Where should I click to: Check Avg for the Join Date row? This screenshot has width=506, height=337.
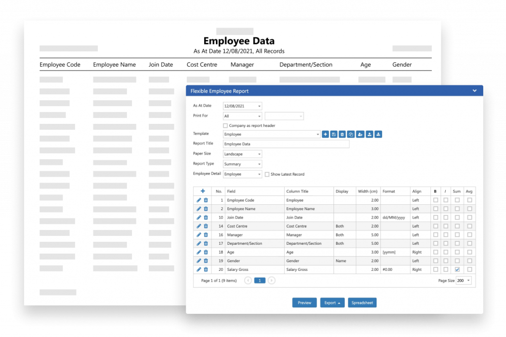tap(469, 218)
